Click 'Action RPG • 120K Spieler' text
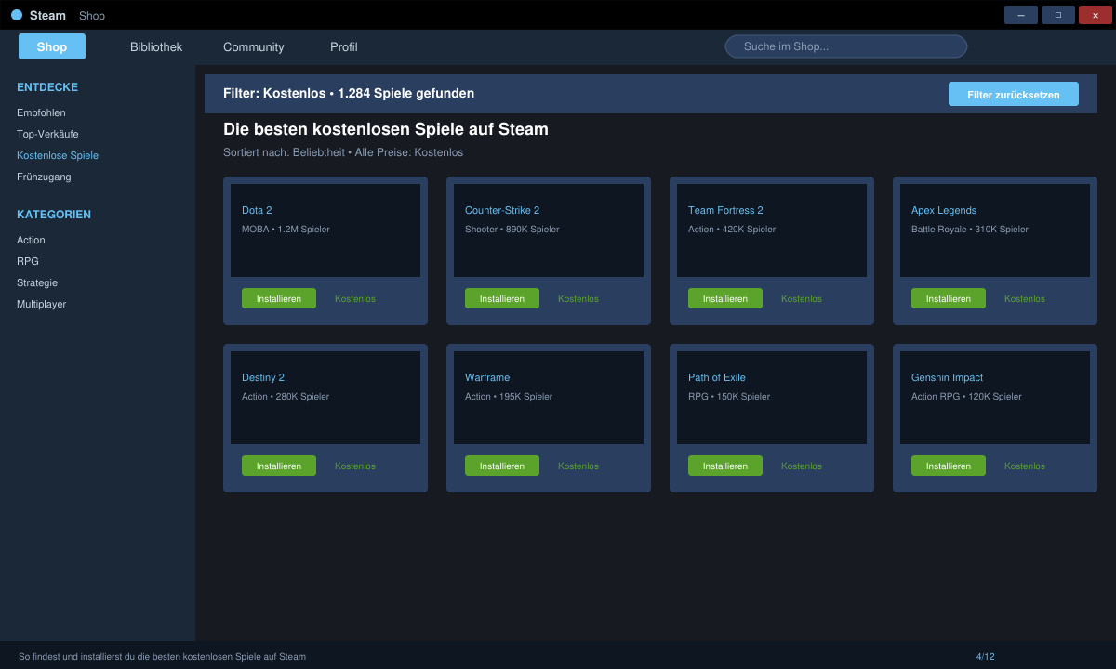The height and width of the screenshot is (669, 1116). [x=966, y=396]
